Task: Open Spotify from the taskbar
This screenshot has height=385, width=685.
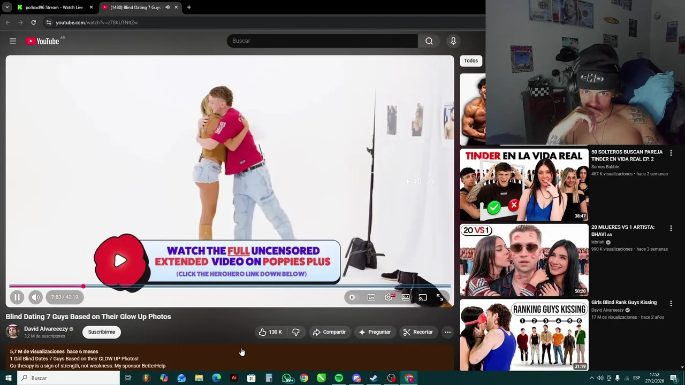Action: click(x=339, y=378)
